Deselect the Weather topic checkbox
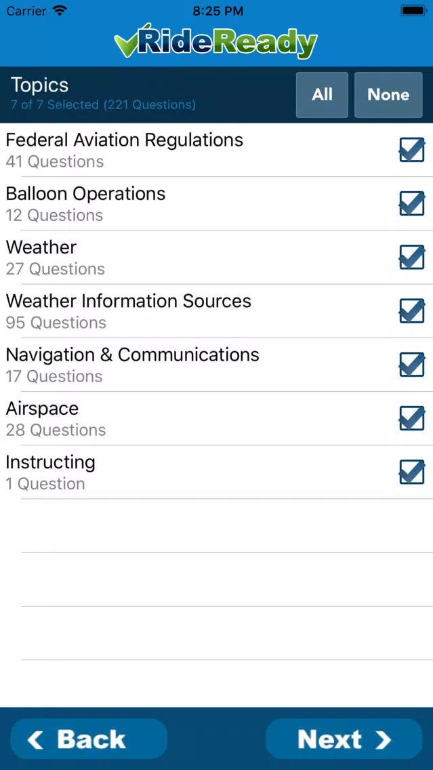Viewport: 433px width, 770px height. click(x=411, y=257)
